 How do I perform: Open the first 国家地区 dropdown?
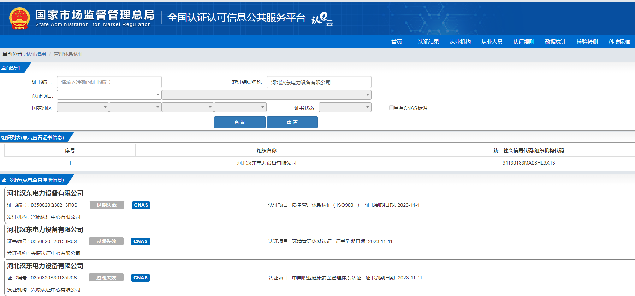pyautogui.click(x=83, y=107)
